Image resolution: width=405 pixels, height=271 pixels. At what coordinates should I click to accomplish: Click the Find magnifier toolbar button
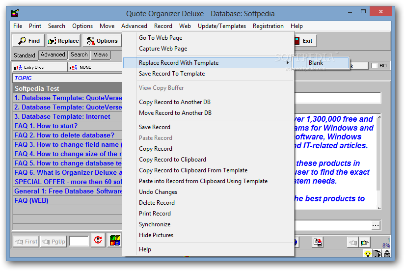28,41
